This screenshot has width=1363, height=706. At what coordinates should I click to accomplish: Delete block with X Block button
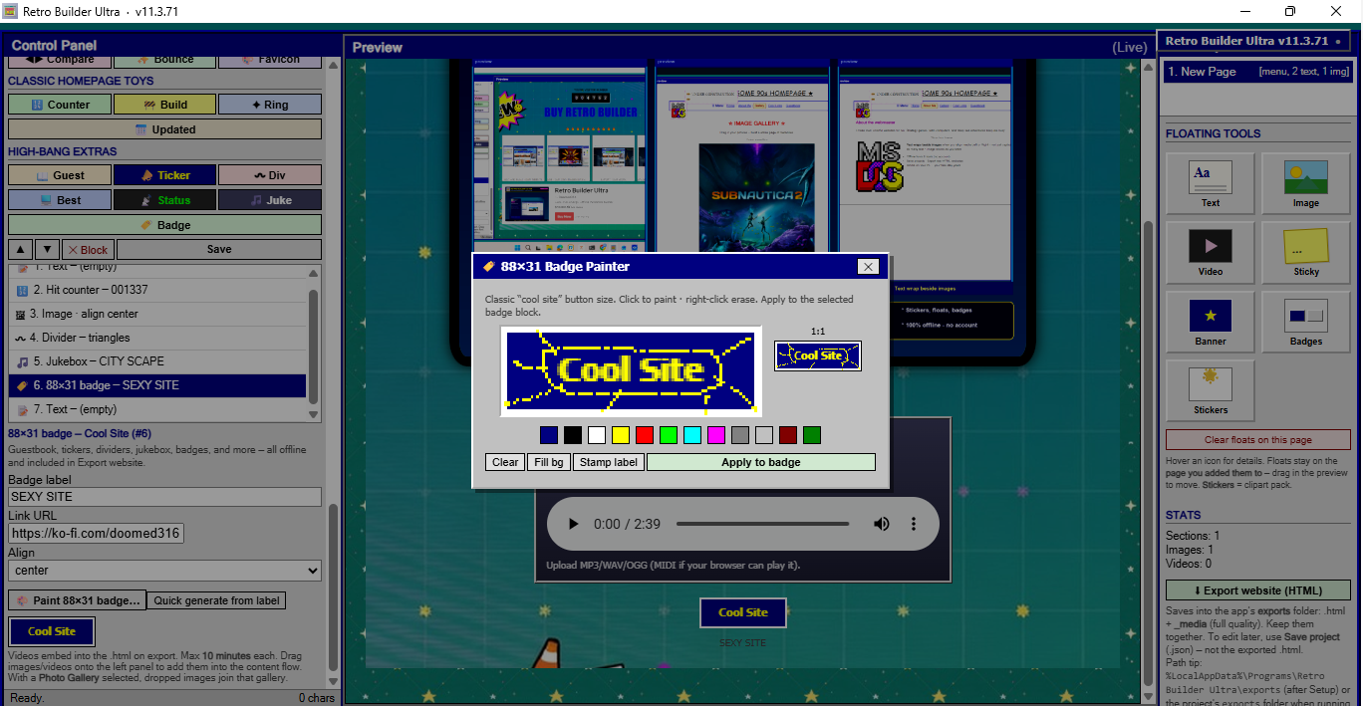coord(88,250)
